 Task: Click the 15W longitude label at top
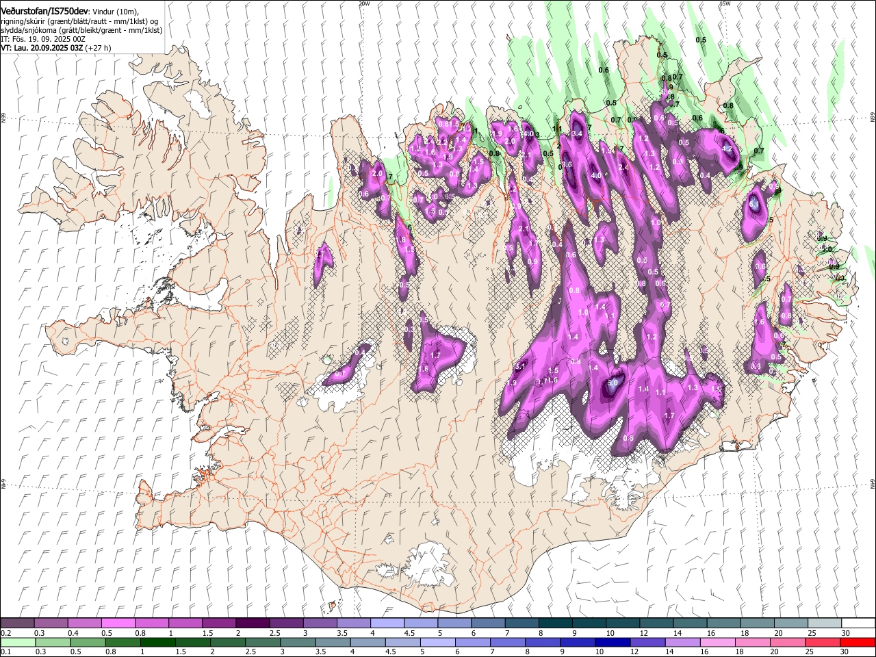pos(725,3)
